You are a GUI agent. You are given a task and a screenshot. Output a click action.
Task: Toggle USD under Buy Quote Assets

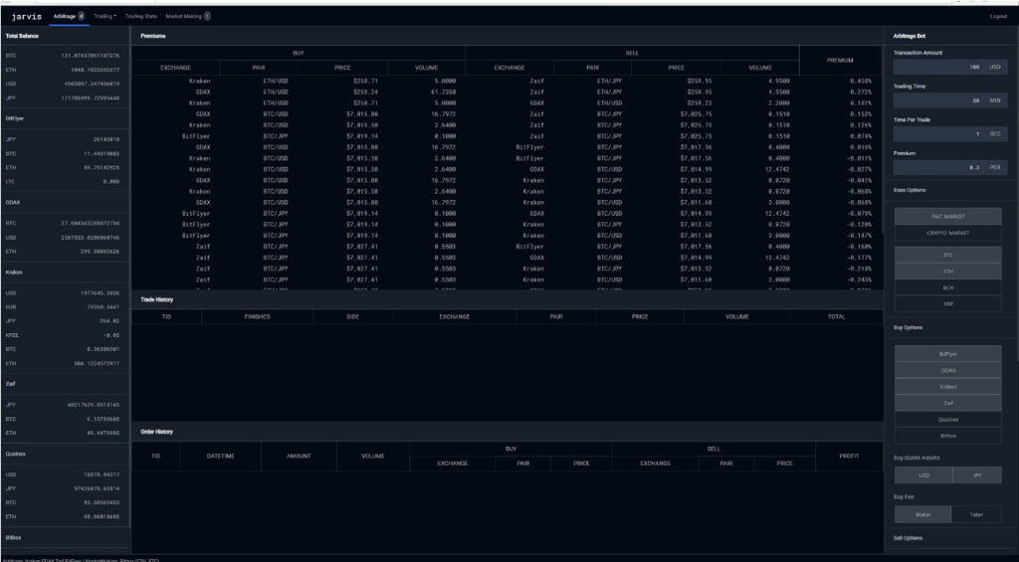point(922,475)
